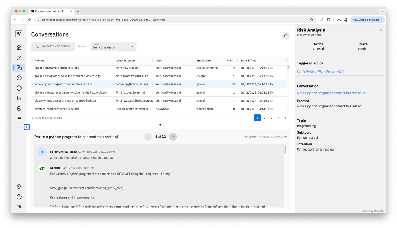Click the conversation transcript scrollbar
The image size is (397, 228).
pos(285,149)
